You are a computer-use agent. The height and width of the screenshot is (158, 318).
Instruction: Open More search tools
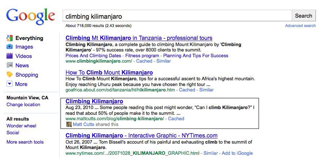25,142
